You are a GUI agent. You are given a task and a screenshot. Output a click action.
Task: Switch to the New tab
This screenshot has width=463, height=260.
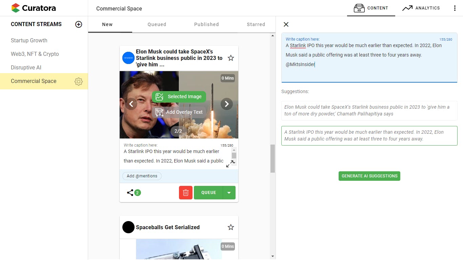107,24
